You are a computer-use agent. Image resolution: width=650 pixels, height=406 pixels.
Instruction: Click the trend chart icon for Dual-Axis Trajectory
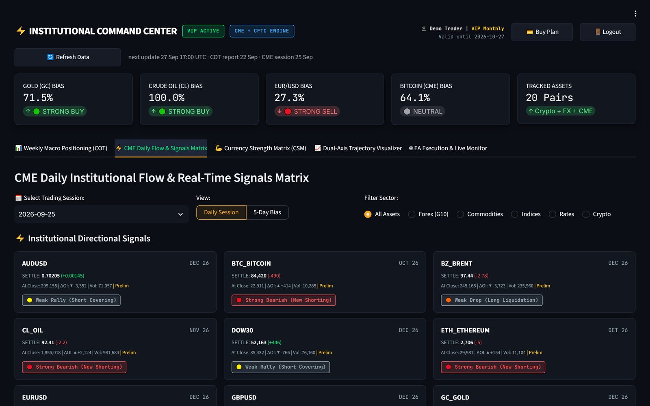point(318,148)
